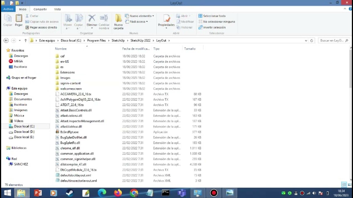The image size is (353, 198).
Task: Open Google Chrome from the taskbar
Action: [134, 193]
